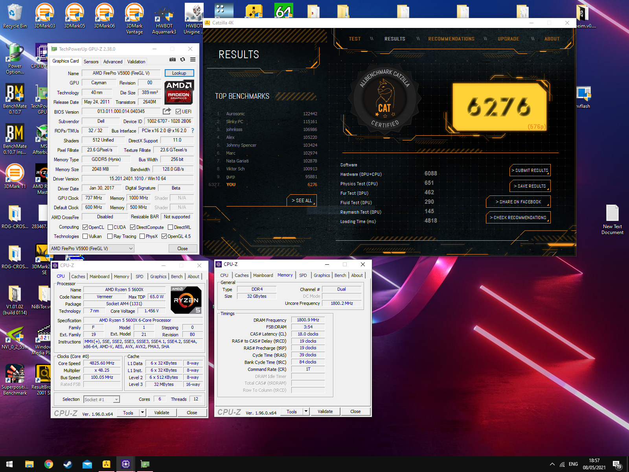Select the nvflash desktop icon
629x472 pixels.
coord(584,97)
